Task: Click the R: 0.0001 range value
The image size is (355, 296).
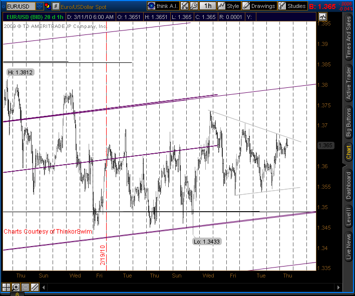Action: pos(230,17)
